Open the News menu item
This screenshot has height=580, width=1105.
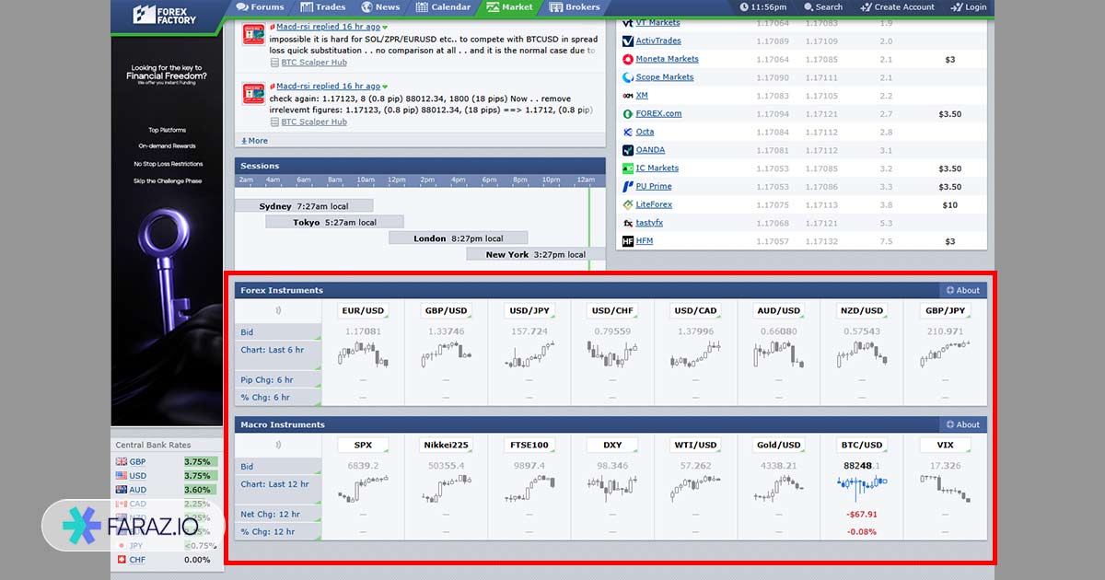(x=379, y=7)
